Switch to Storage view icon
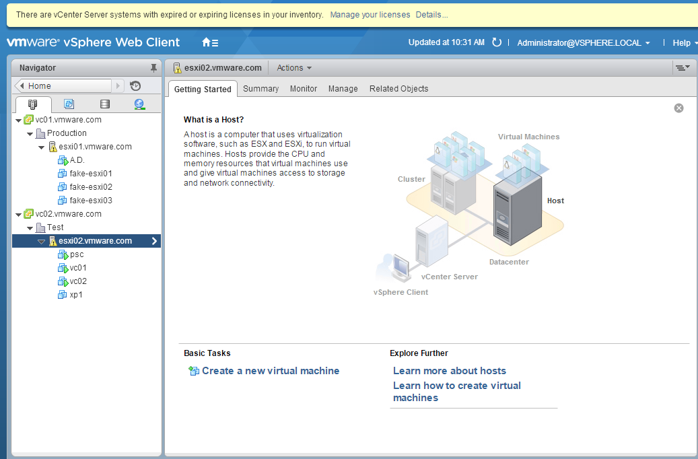This screenshot has height=459, width=698. [105, 104]
